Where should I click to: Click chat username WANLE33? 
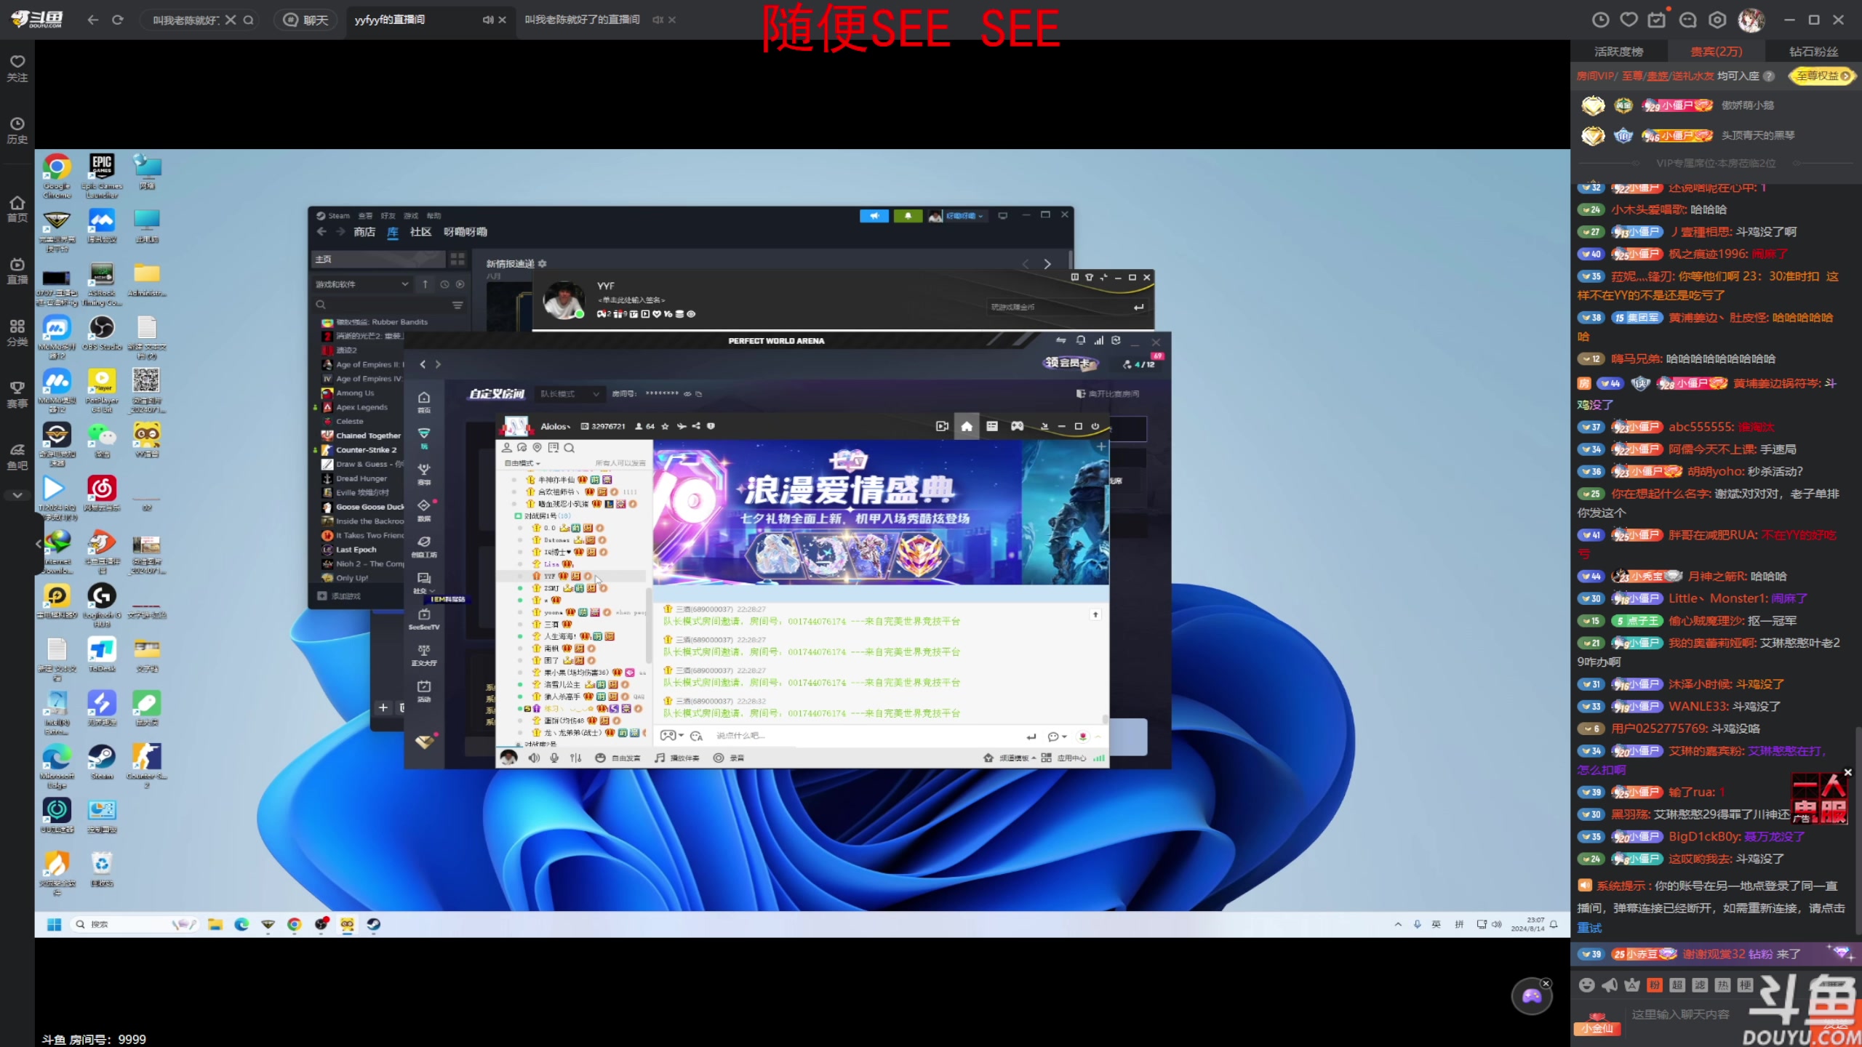tap(1698, 706)
